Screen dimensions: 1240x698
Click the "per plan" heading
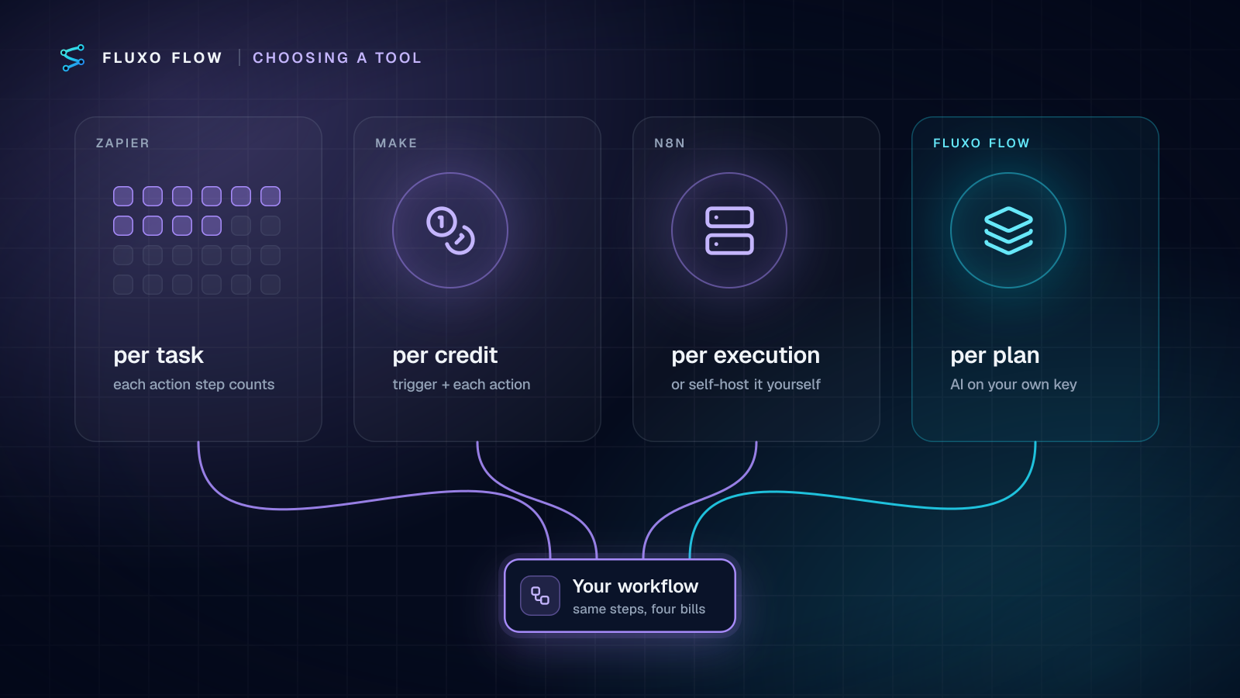tap(995, 355)
